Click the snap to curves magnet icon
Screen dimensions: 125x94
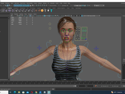pyautogui.click(x=39, y=5)
